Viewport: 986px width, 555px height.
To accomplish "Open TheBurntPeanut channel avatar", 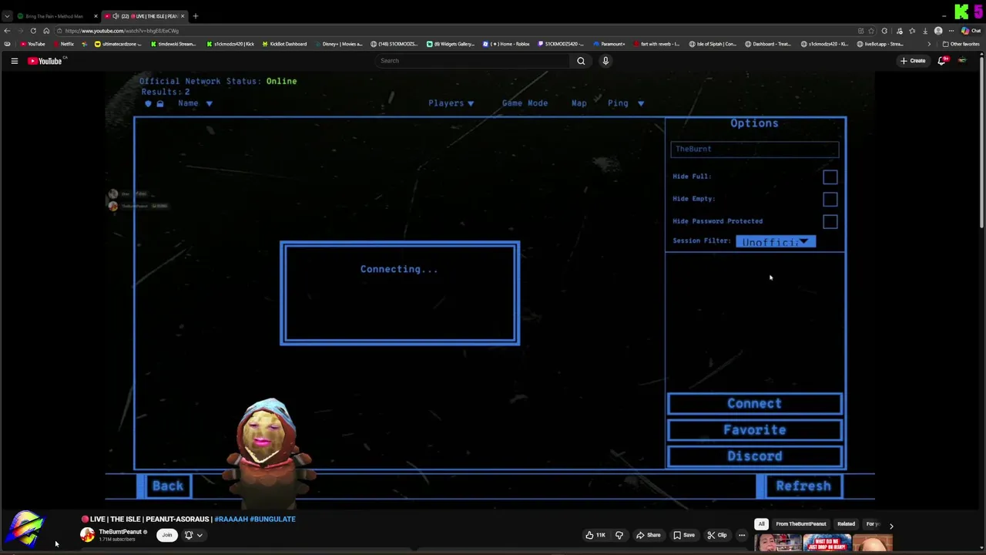I will click(88, 535).
